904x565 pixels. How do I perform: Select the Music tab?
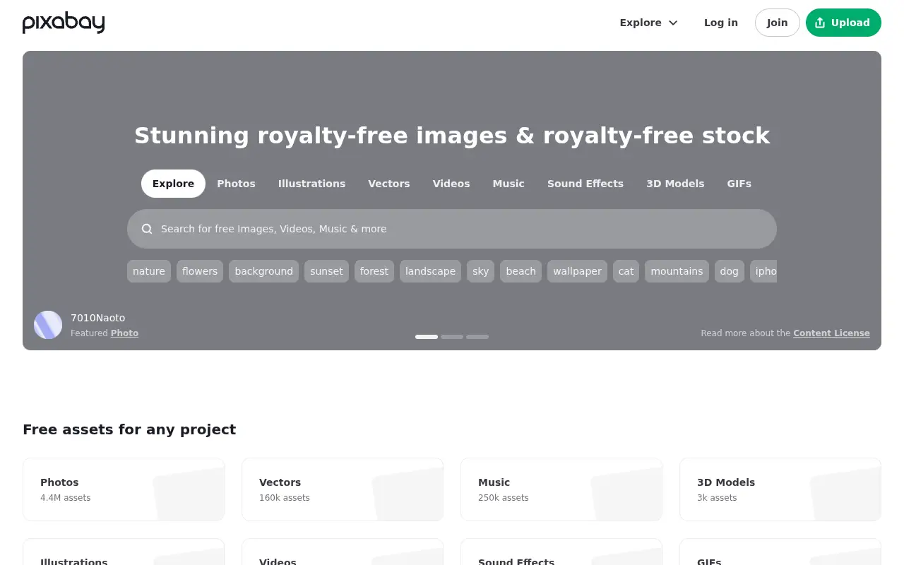tap(509, 184)
